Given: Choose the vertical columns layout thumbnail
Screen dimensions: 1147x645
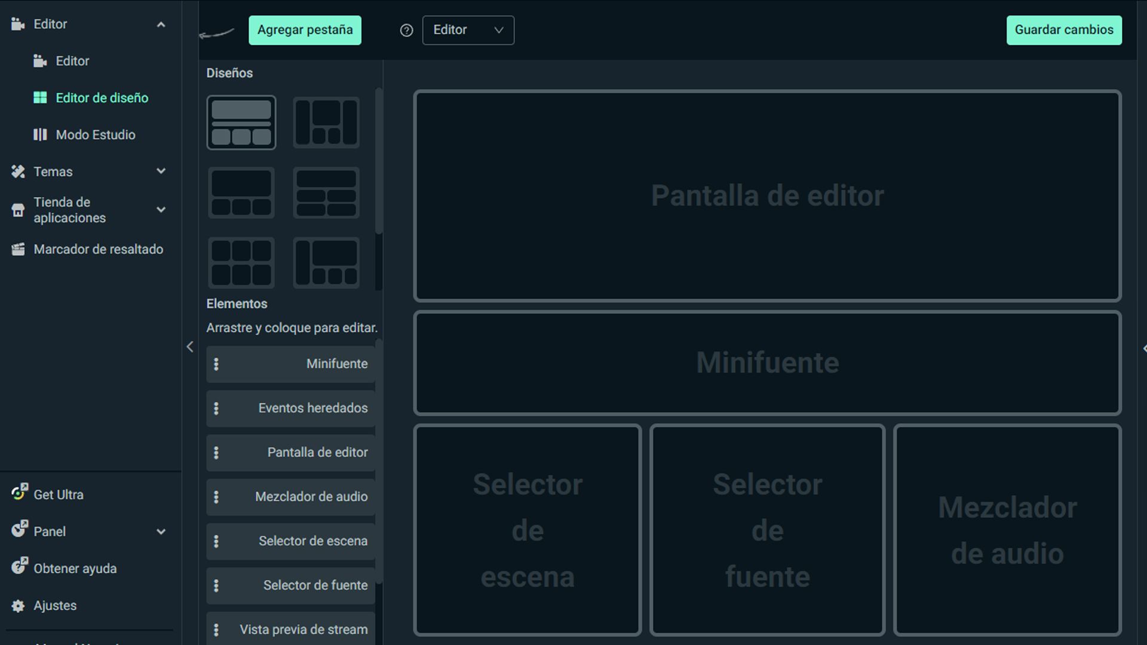Looking at the screenshot, I should coord(326,122).
